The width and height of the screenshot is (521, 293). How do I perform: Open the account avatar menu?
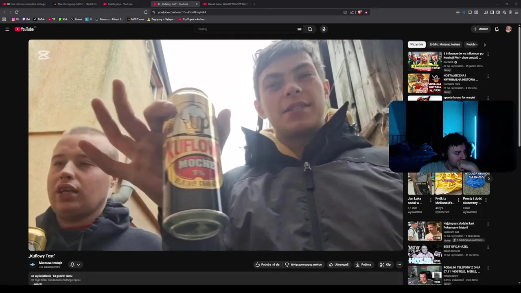click(x=508, y=29)
